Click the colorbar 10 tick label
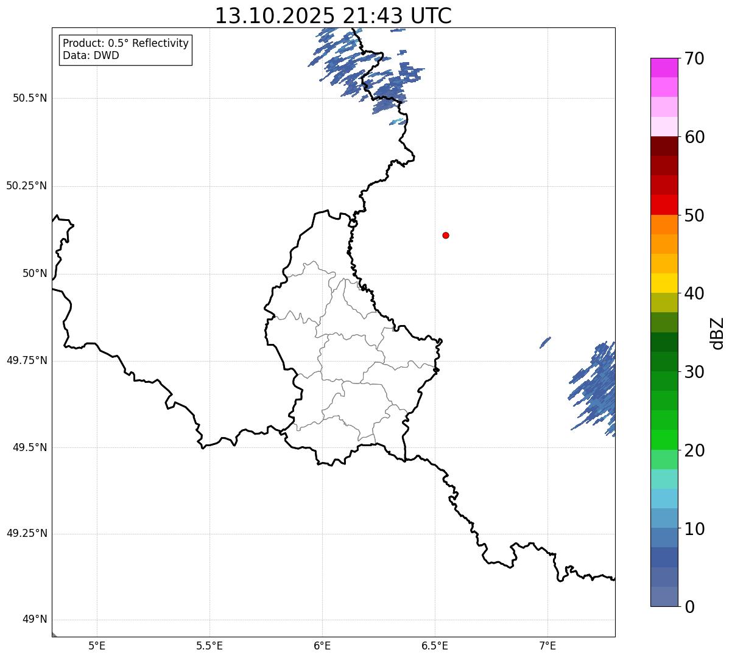 (x=694, y=528)
